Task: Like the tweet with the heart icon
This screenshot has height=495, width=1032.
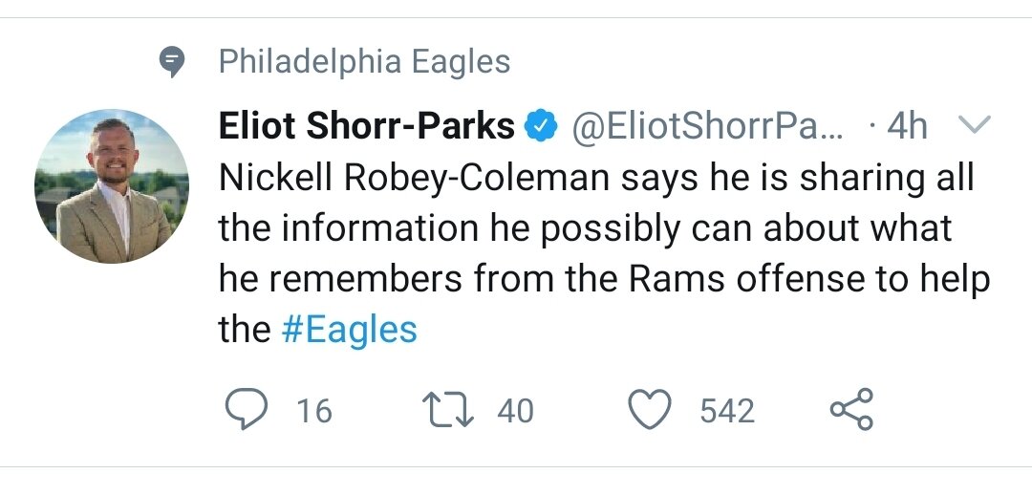Action: (x=650, y=411)
